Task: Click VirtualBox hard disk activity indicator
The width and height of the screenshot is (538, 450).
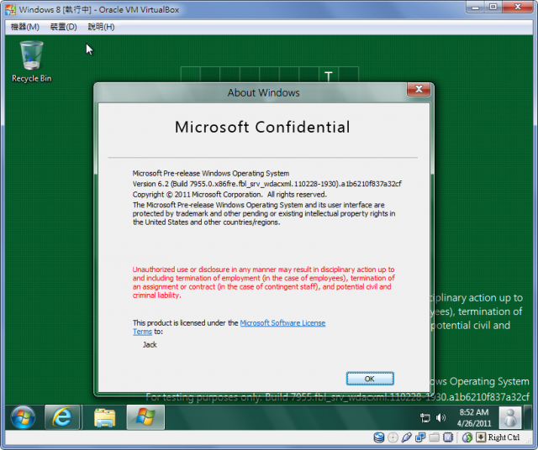Action: [379, 437]
